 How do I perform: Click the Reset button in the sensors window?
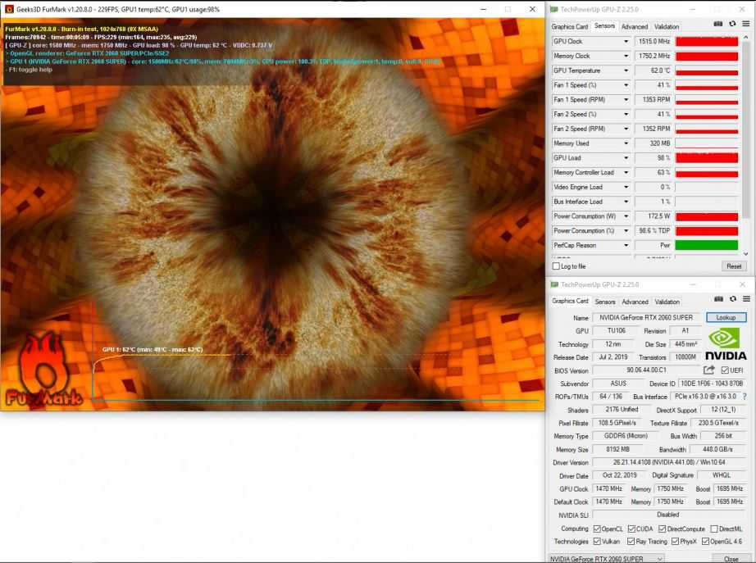pyautogui.click(x=734, y=266)
